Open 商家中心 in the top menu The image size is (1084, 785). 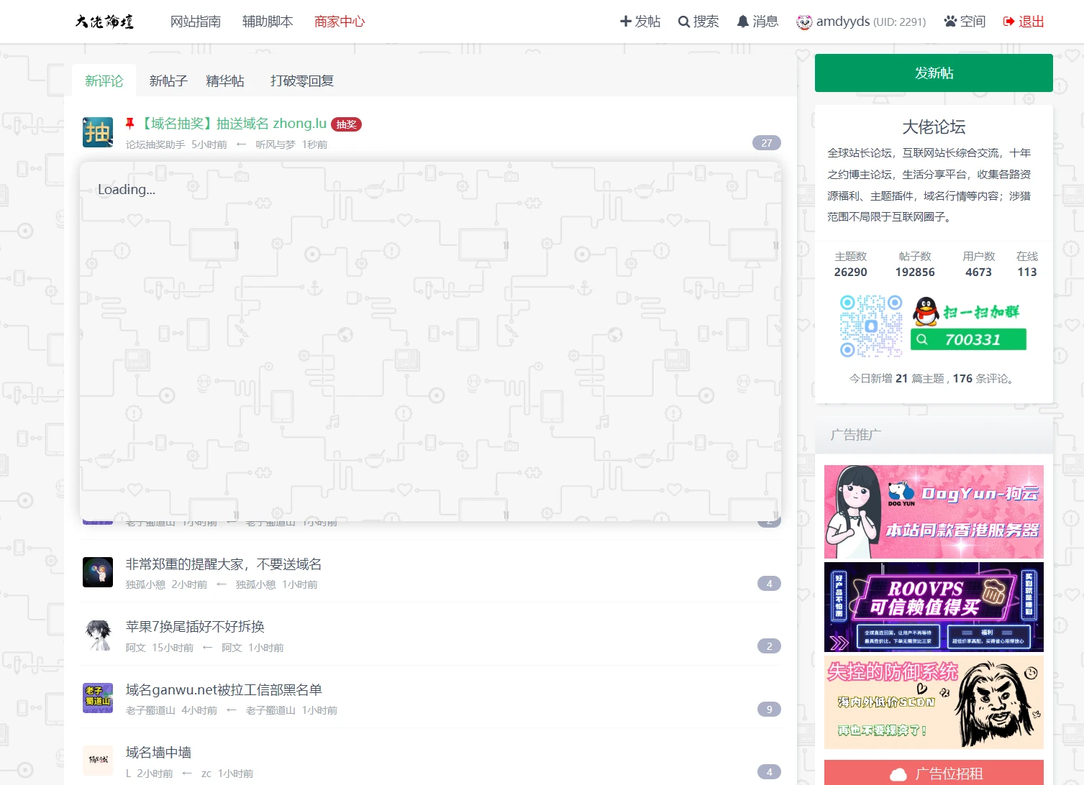click(340, 22)
